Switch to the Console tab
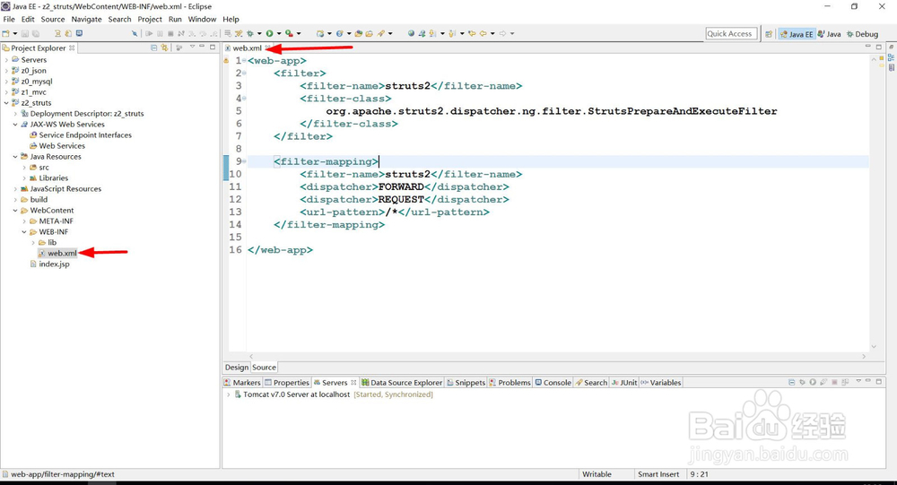897x485 pixels. tap(553, 383)
